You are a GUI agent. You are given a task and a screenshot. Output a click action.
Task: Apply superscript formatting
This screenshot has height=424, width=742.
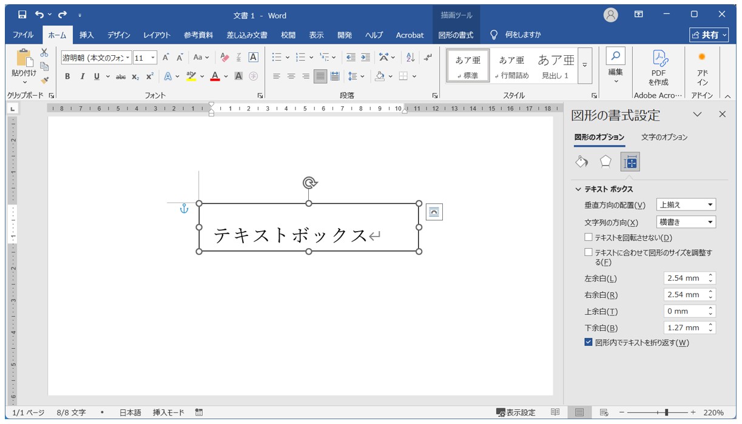coord(150,76)
